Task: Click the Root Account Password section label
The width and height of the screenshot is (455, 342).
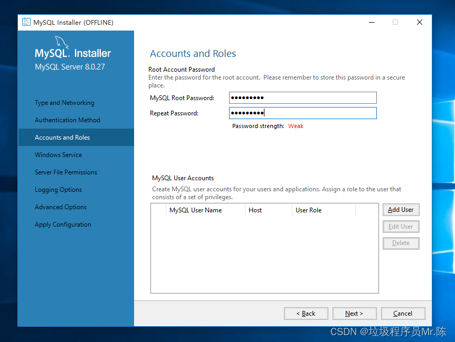Action: pyautogui.click(x=182, y=70)
